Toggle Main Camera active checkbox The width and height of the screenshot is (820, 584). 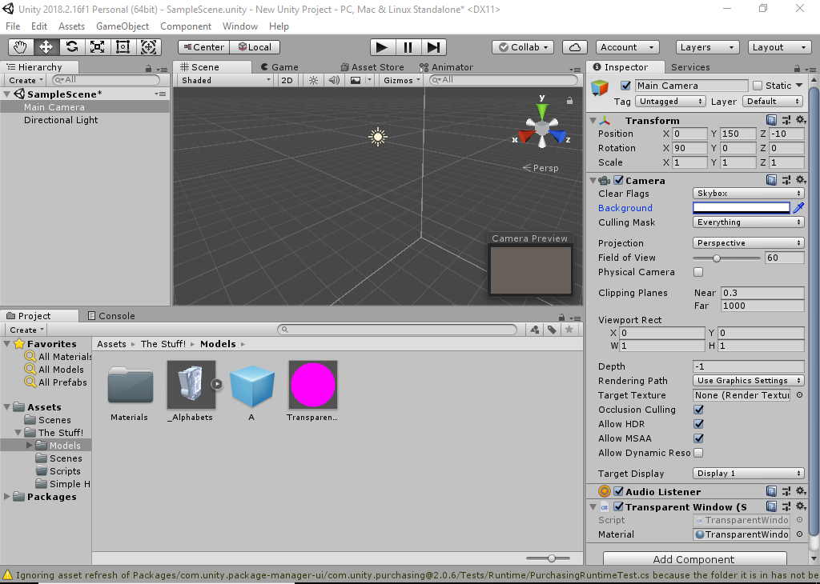pyautogui.click(x=625, y=85)
